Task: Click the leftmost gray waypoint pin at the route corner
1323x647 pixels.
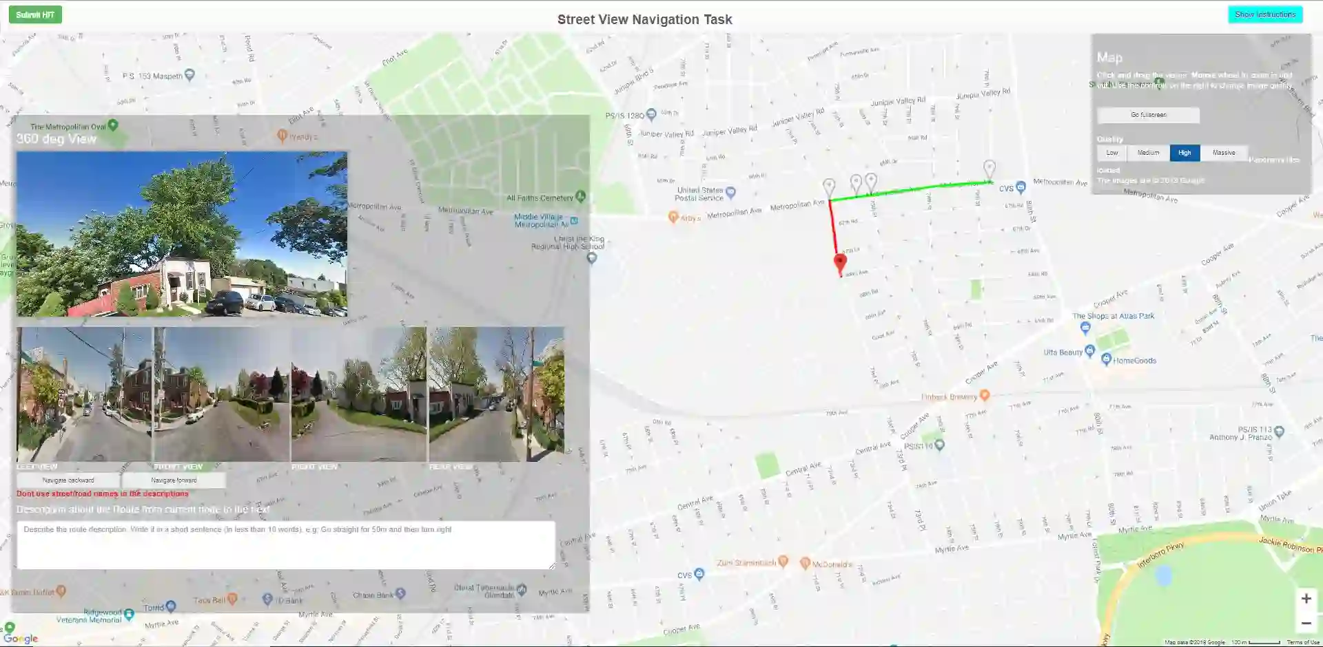Action: click(x=829, y=187)
